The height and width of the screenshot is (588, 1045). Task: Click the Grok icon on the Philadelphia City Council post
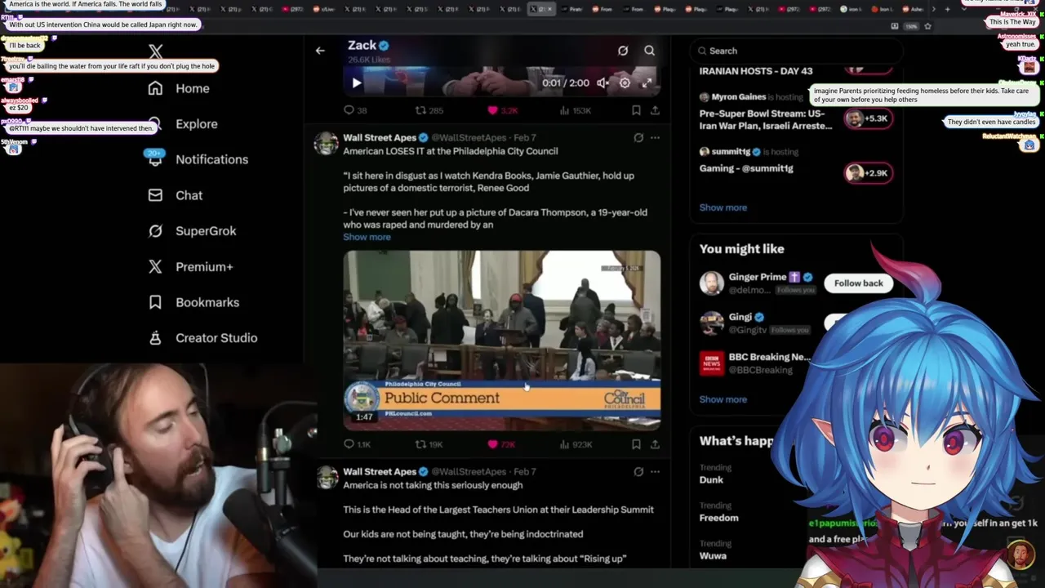[638, 138]
